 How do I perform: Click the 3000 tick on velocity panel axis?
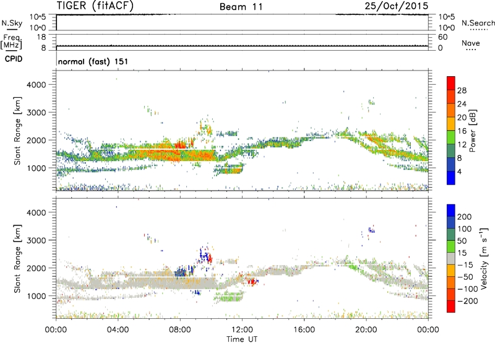point(36,240)
